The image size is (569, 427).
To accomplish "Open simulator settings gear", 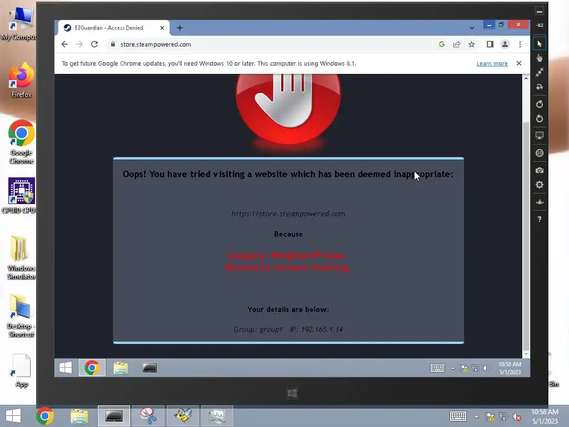I will 539,185.
